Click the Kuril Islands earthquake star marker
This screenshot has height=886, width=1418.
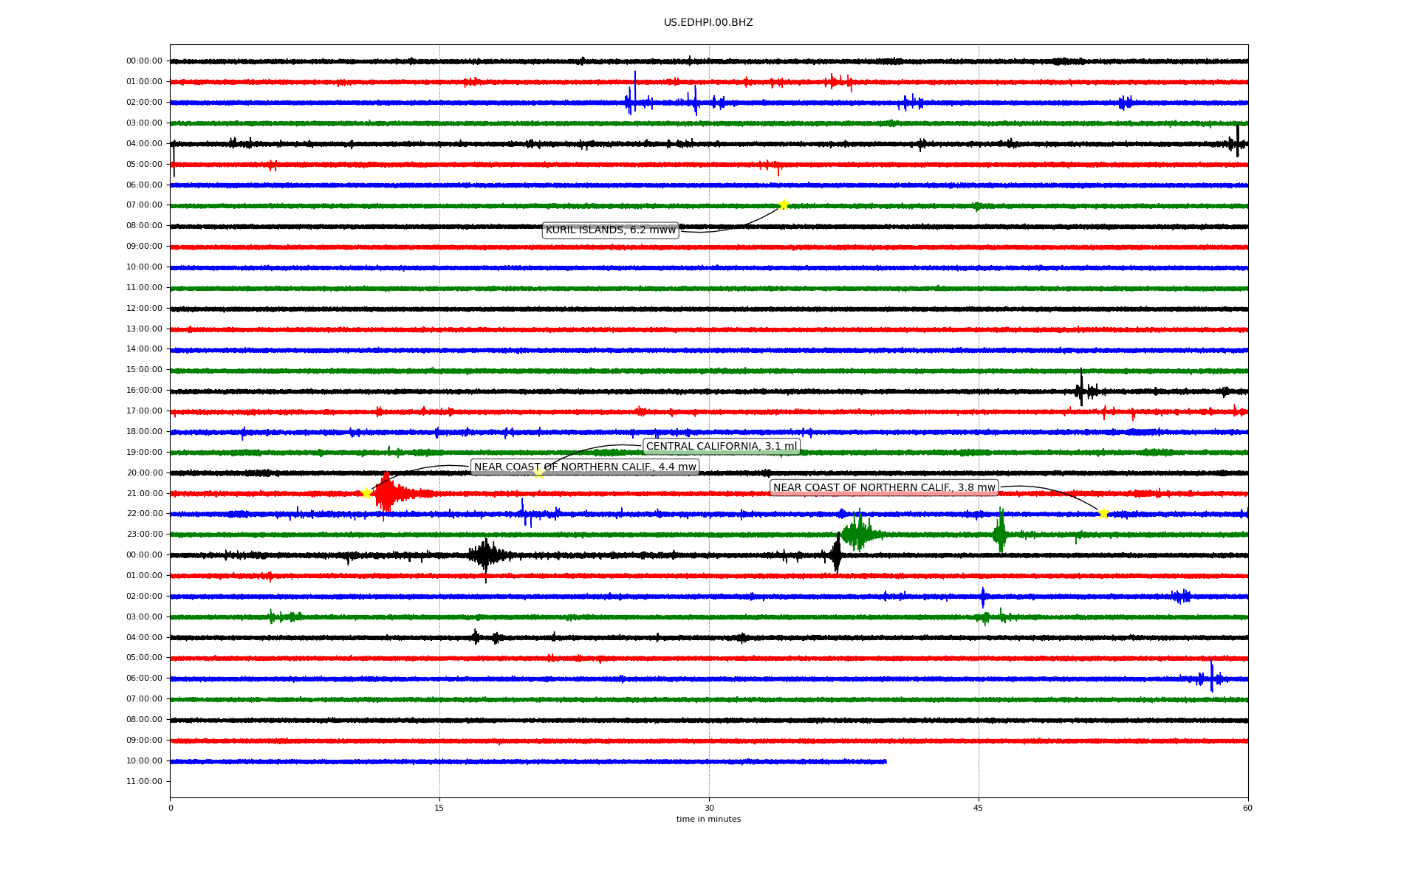tap(784, 205)
